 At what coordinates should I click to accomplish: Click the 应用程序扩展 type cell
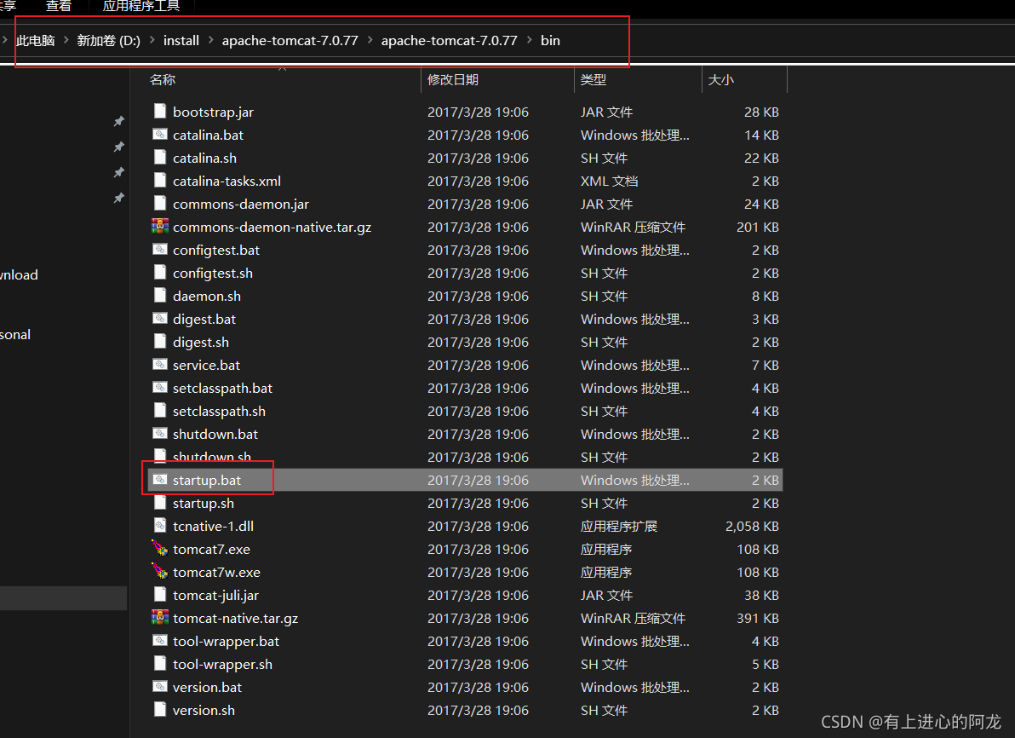point(619,526)
